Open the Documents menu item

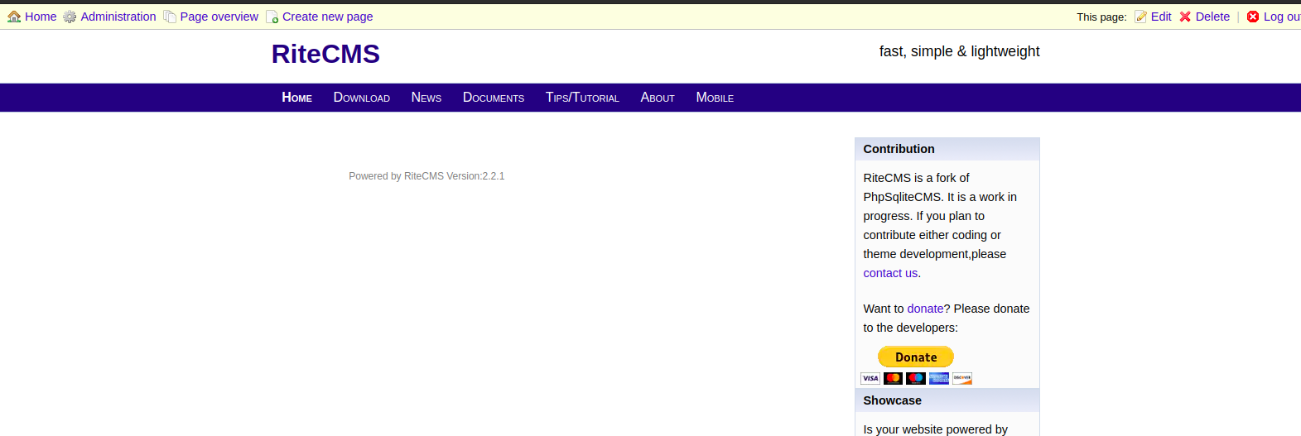(x=494, y=98)
